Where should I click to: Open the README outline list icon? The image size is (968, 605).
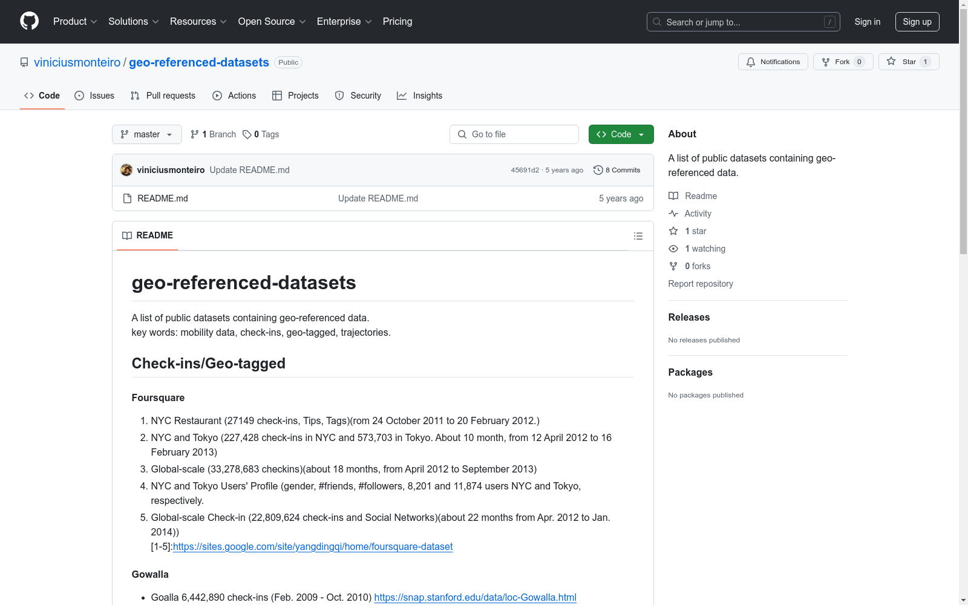coord(638,236)
